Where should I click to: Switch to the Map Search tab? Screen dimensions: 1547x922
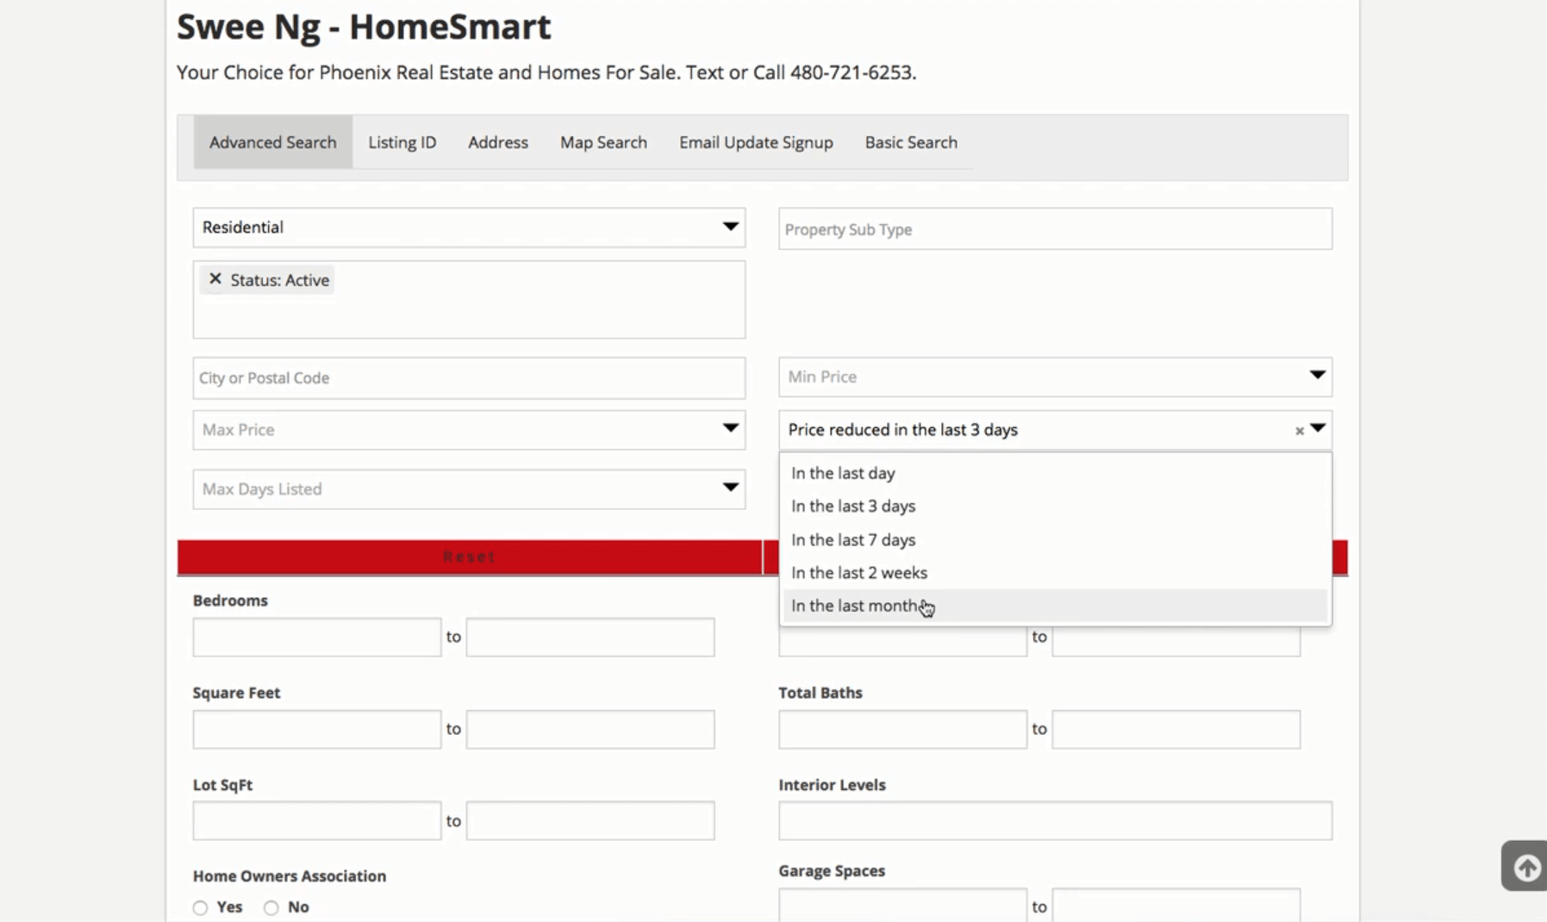603,142
